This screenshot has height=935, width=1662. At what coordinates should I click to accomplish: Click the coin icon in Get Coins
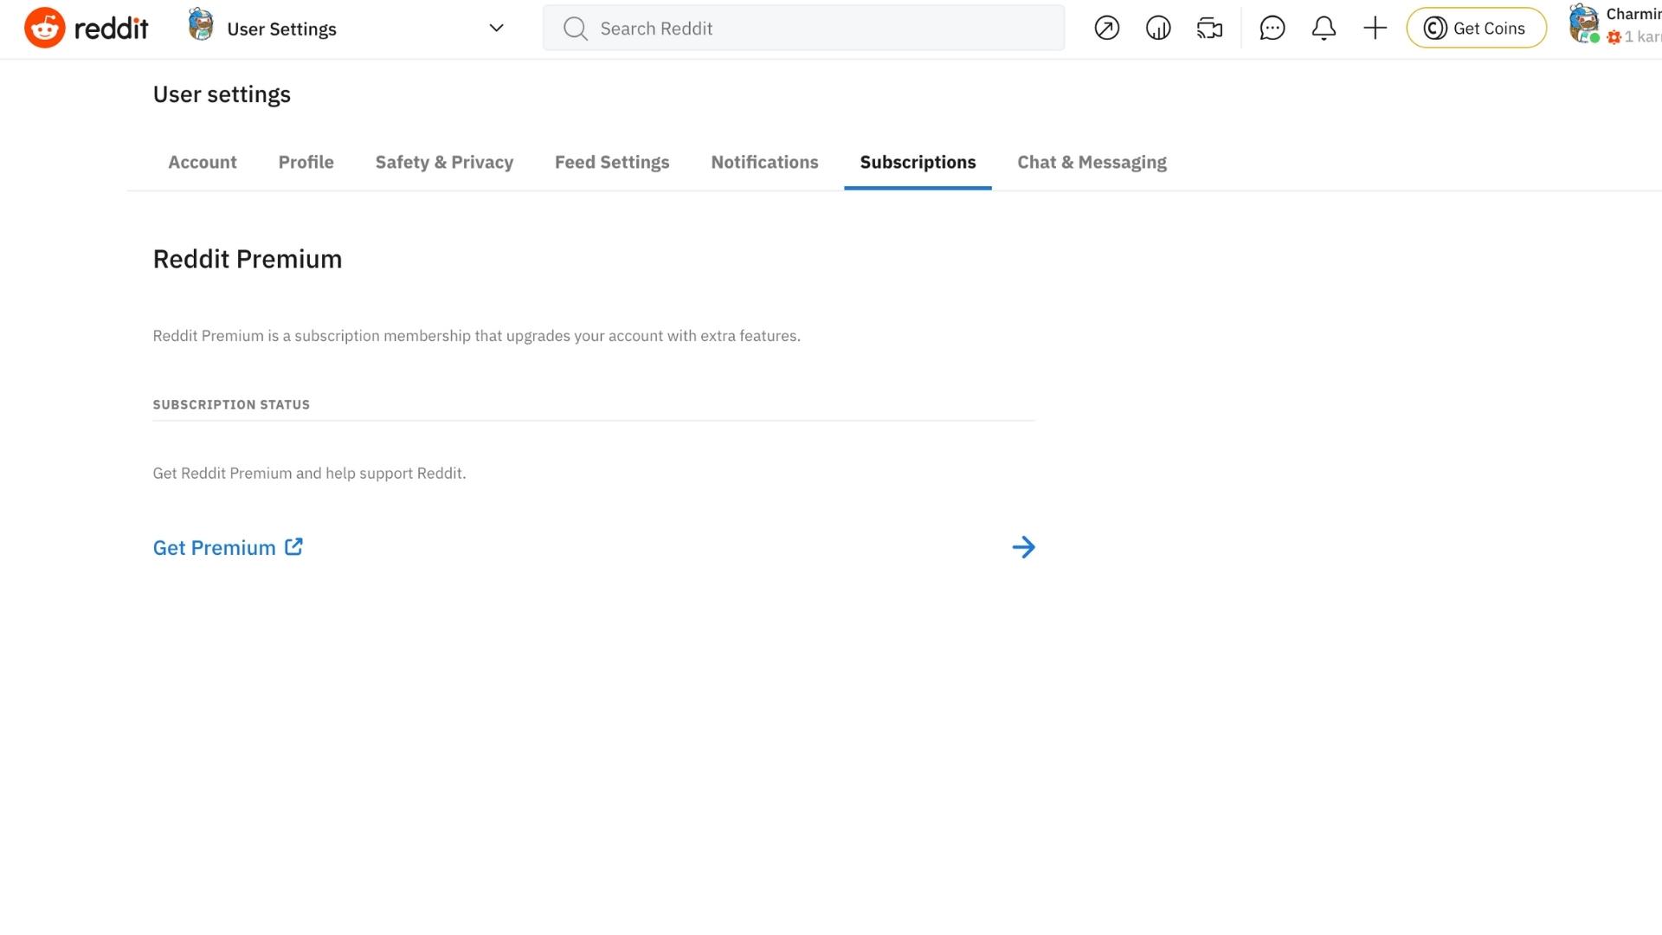tap(1434, 28)
